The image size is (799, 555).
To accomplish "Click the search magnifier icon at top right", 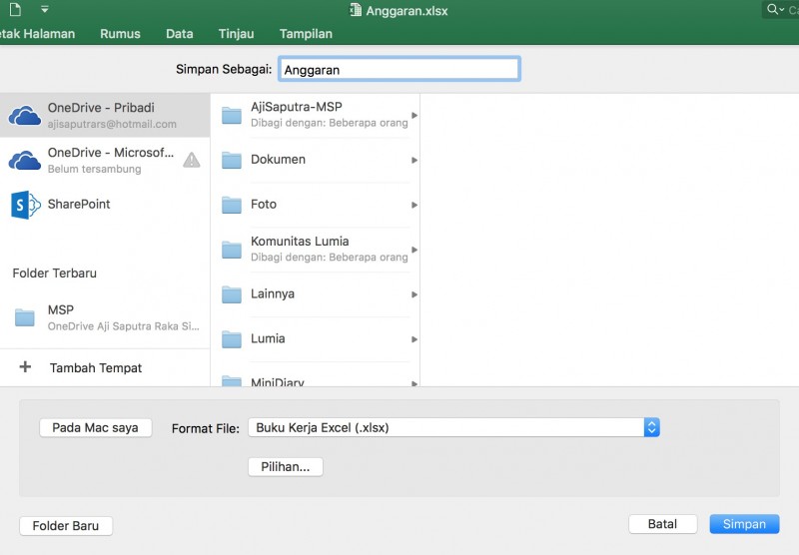I will [x=774, y=10].
